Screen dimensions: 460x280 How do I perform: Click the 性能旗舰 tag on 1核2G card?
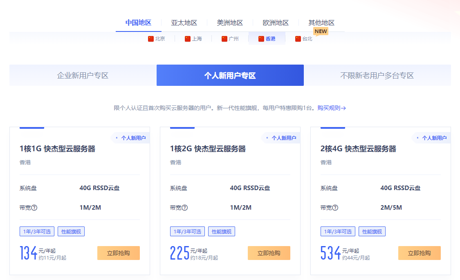click(x=222, y=232)
